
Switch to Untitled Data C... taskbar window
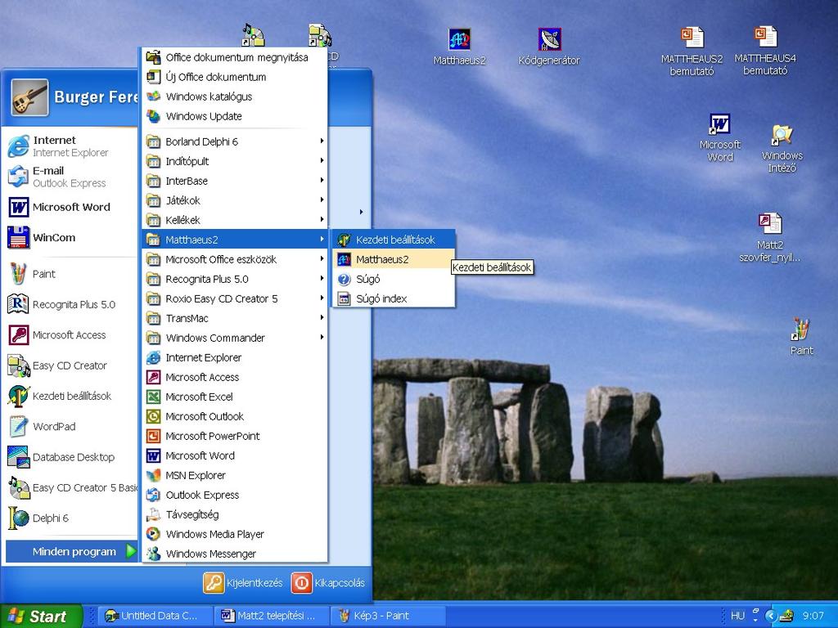coord(155,617)
